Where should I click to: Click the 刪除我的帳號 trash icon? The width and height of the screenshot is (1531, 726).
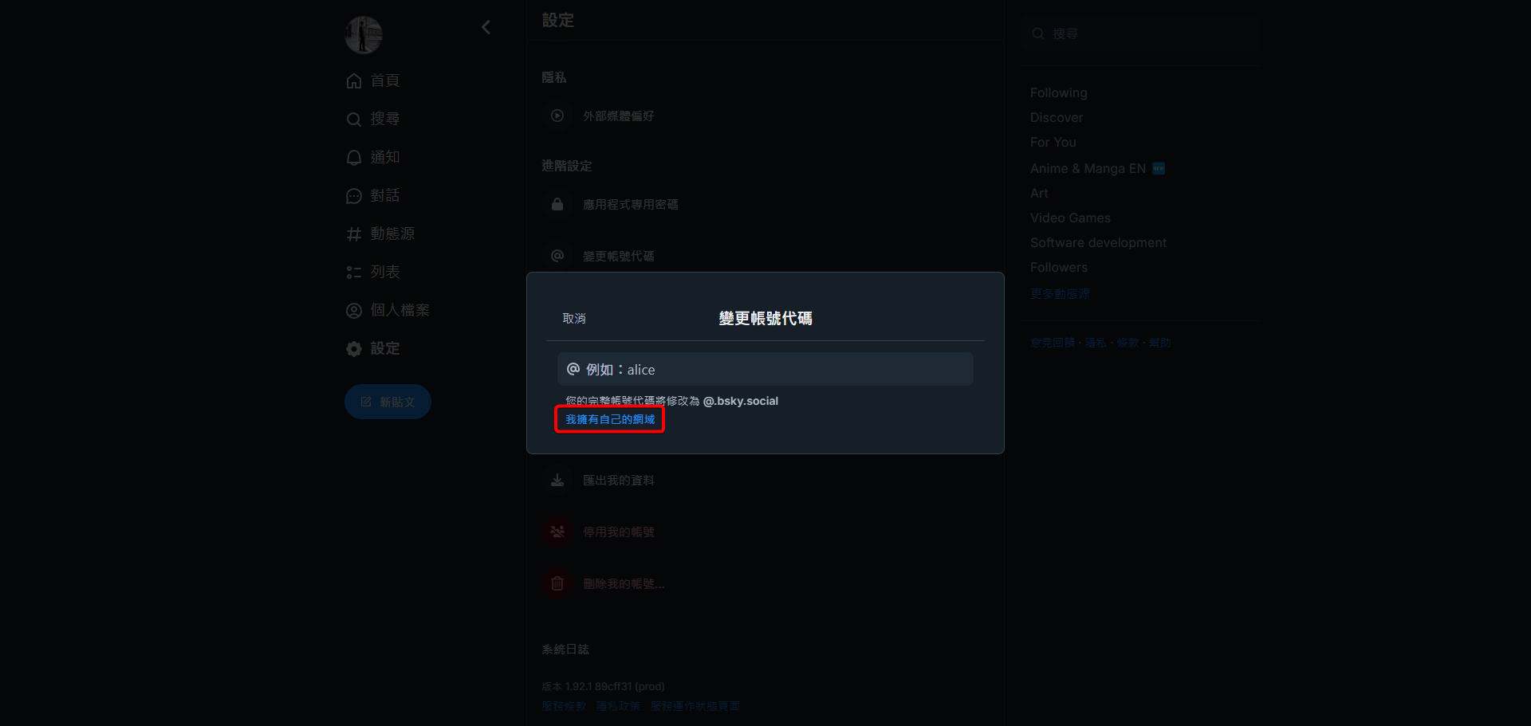pyautogui.click(x=557, y=583)
